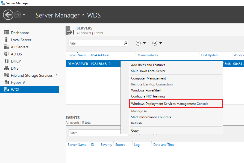The height and width of the screenshot is (163, 244).
Task: Click the magnifier icon in servers filter
Action: coord(125,43)
